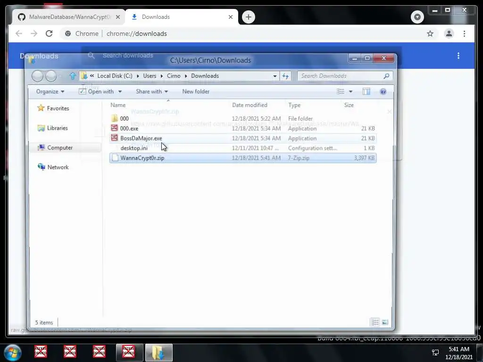Click chrome://downloads address bar

click(x=136, y=33)
